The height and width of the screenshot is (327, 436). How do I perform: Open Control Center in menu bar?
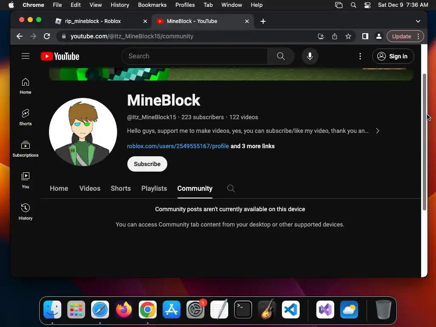[x=367, y=5]
